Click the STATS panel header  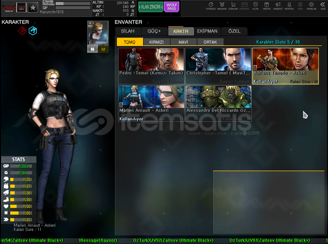pos(19,159)
